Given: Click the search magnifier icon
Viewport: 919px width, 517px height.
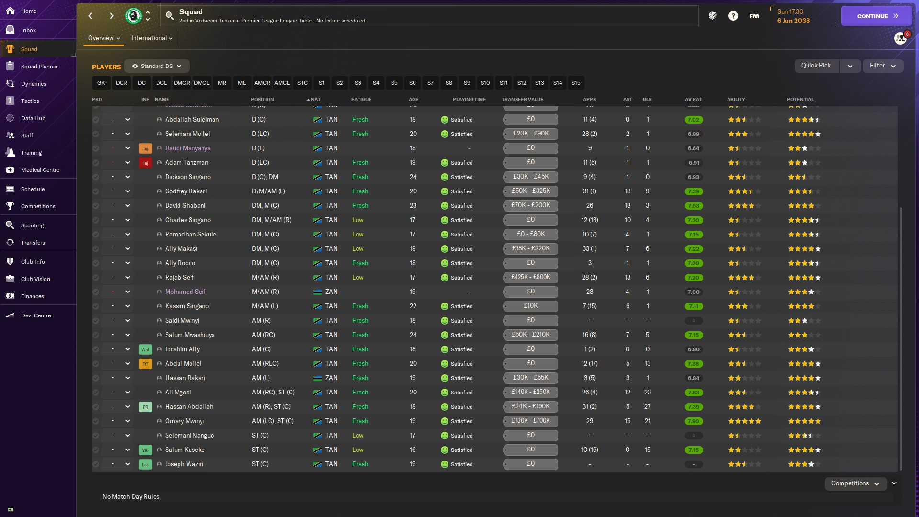Looking at the screenshot, I should tap(169, 16).
